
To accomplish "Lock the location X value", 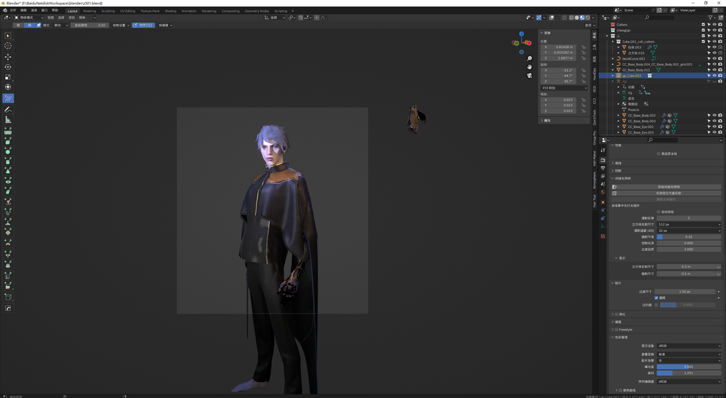I will pos(583,47).
